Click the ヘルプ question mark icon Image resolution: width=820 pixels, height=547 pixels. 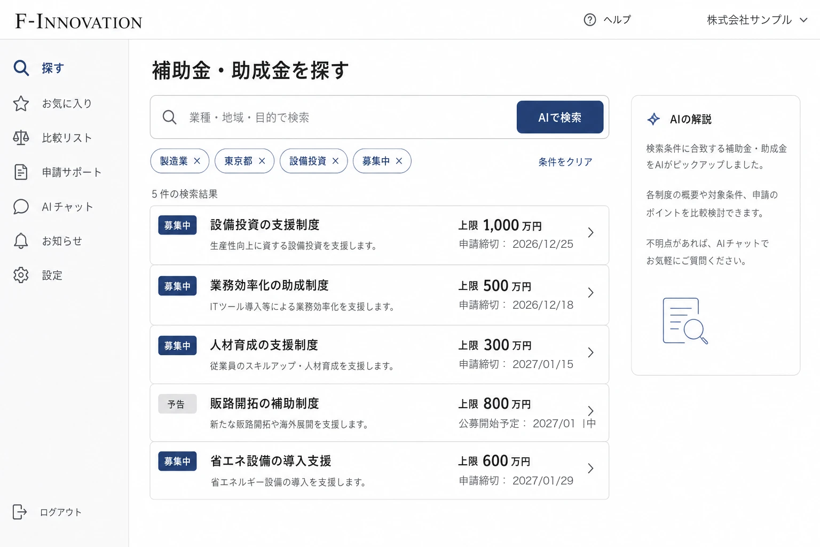(x=590, y=20)
